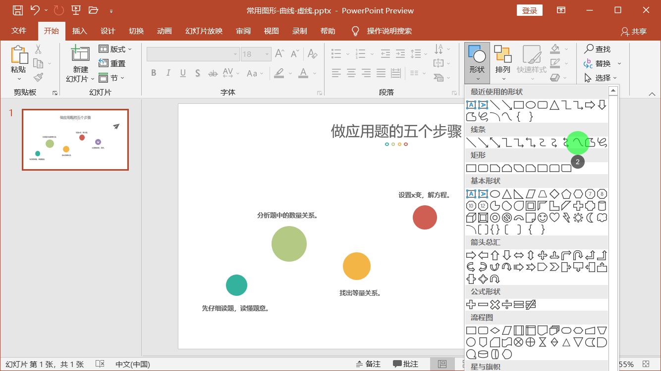Click the 共享 share button
Screen dimensions: 661x371
[634, 31]
